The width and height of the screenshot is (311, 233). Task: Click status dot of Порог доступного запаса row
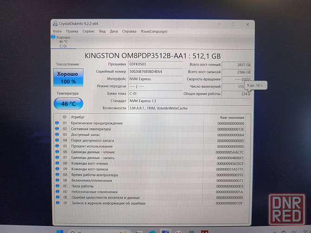(57, 140)
